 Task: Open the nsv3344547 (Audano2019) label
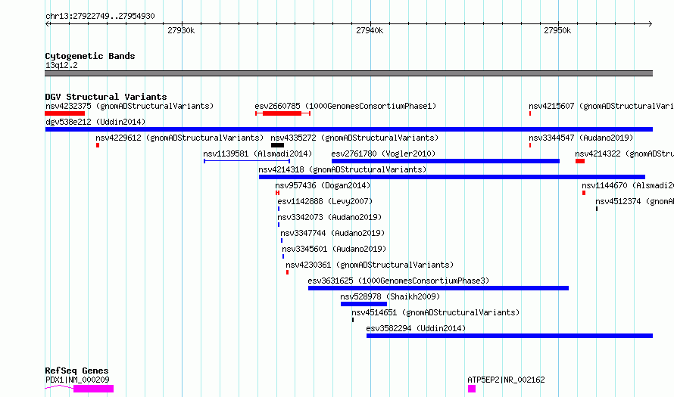[x=581, y=138]
